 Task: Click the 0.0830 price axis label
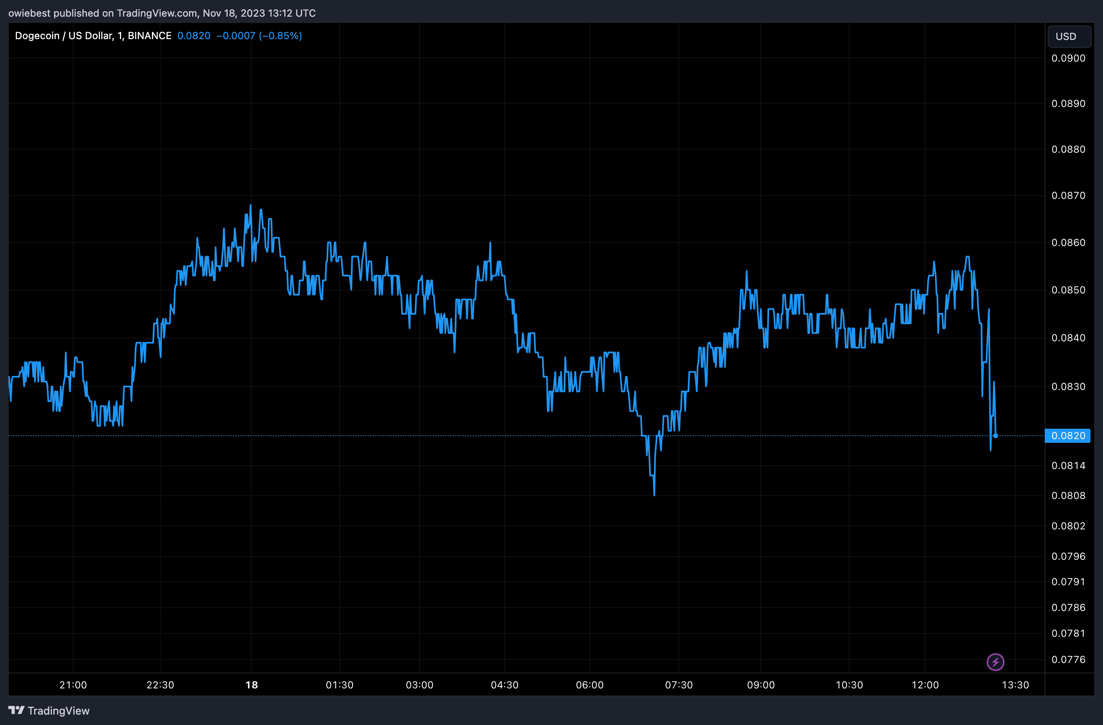tap(1068, 386)
